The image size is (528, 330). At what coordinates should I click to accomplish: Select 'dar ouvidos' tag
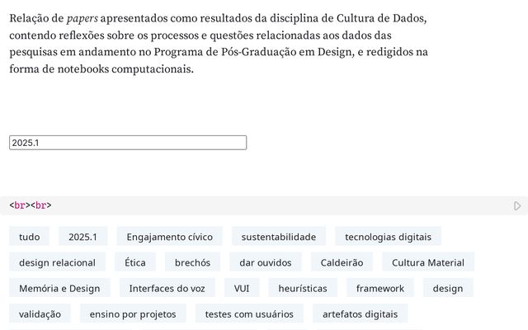pyautogui.click(x=266, y=262)
